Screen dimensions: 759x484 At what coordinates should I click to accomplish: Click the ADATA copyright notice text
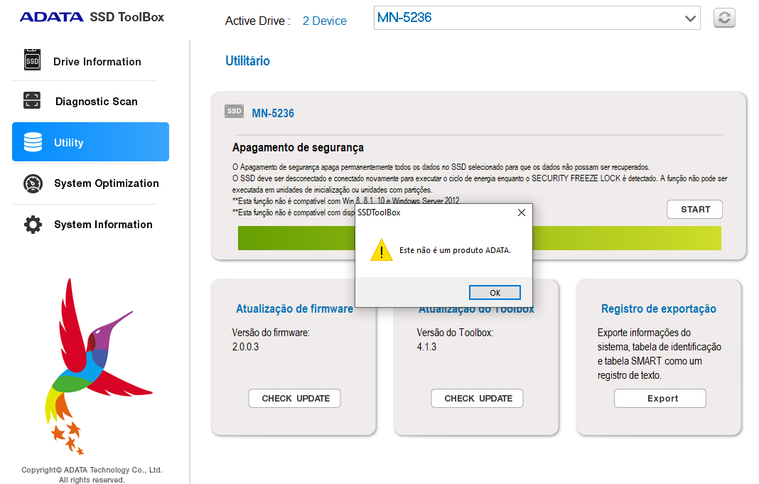tap(92, 475)
